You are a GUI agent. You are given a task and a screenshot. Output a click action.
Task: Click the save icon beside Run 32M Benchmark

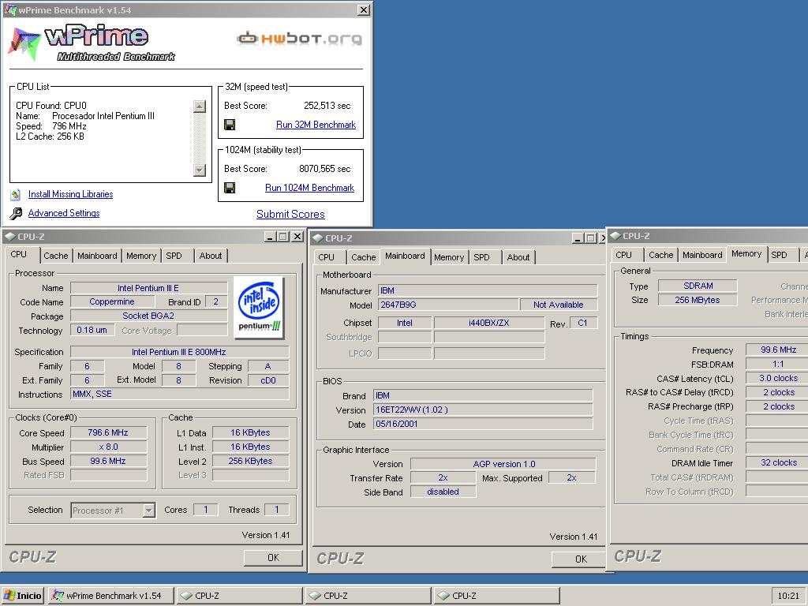pyautogui.click(x=230, y=125)
